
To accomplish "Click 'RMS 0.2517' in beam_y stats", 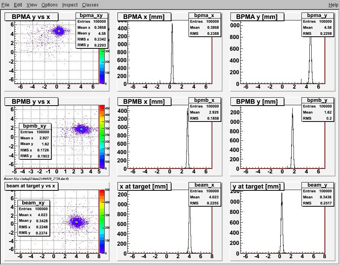I will 317,203.
